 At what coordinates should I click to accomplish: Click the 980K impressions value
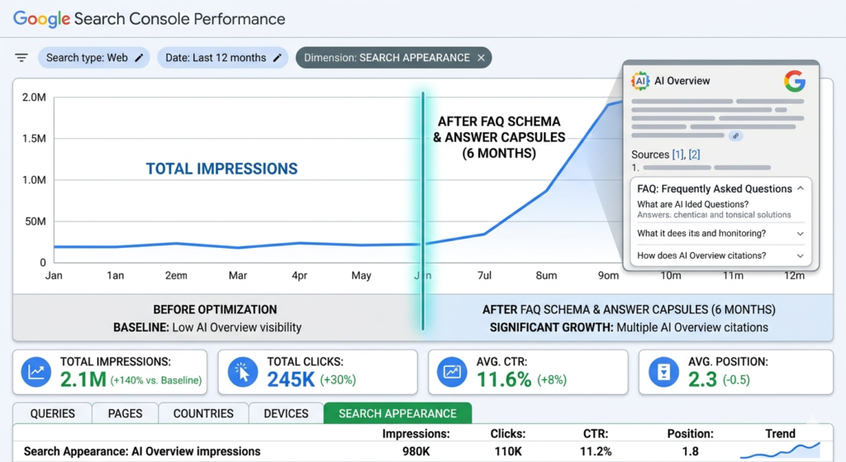(x=416, y=451)
